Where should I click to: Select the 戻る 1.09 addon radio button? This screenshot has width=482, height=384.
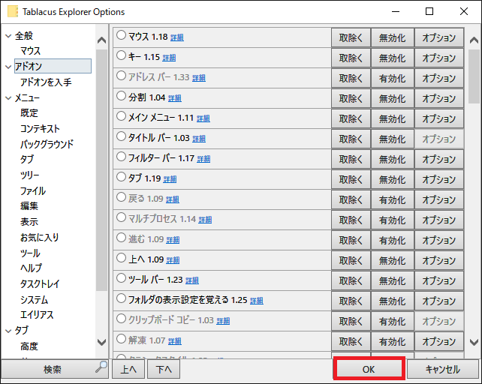click(x=121, y=197)
